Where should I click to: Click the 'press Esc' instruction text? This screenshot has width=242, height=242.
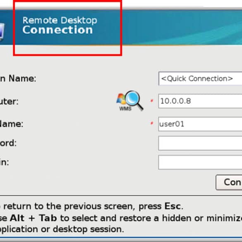pyautogui.click(x=161, y=206)
